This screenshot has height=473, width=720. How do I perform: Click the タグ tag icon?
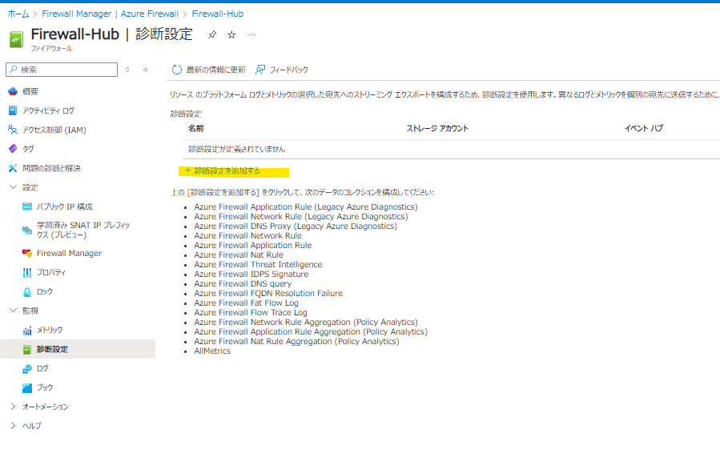[x=13, y=149]
